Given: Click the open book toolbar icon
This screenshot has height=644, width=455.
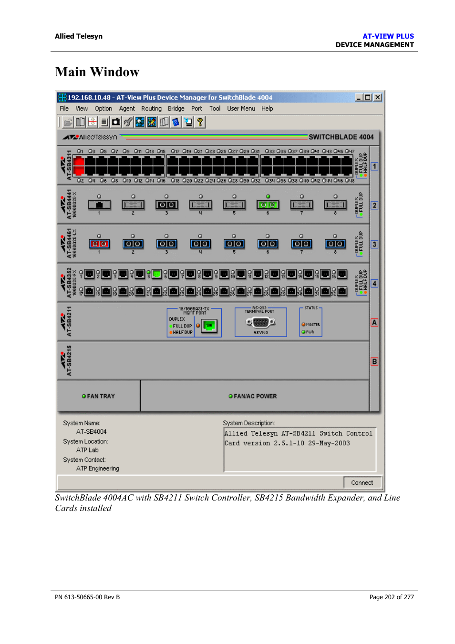Looking at the screenshot, I should (80, 122).
